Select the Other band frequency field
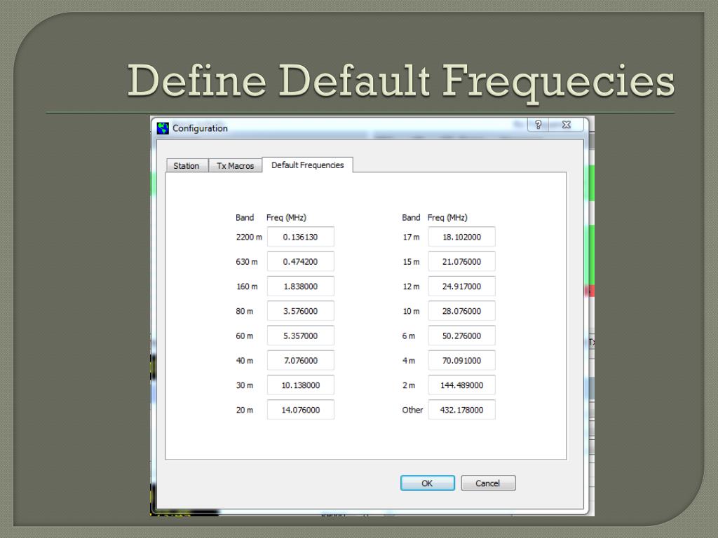The image size is (718, 538). click(x=461, y=410)
